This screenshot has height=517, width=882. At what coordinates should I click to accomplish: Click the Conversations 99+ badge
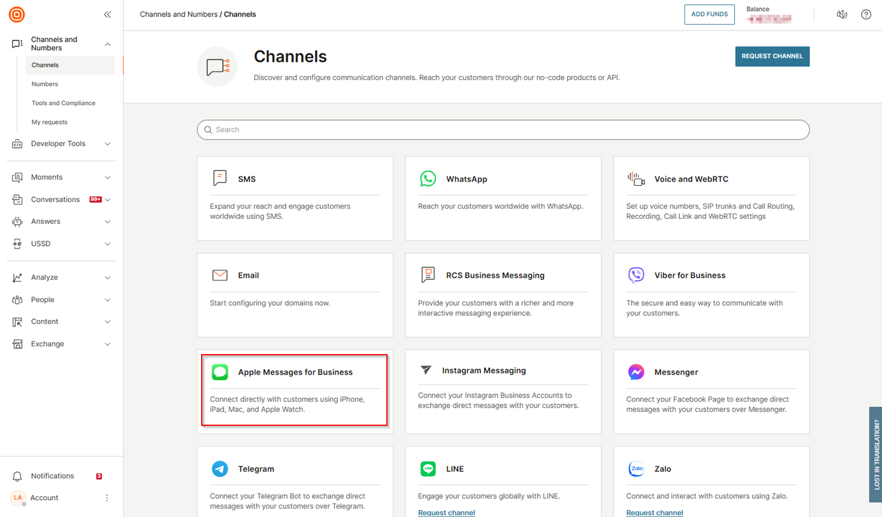coord(95,199)
